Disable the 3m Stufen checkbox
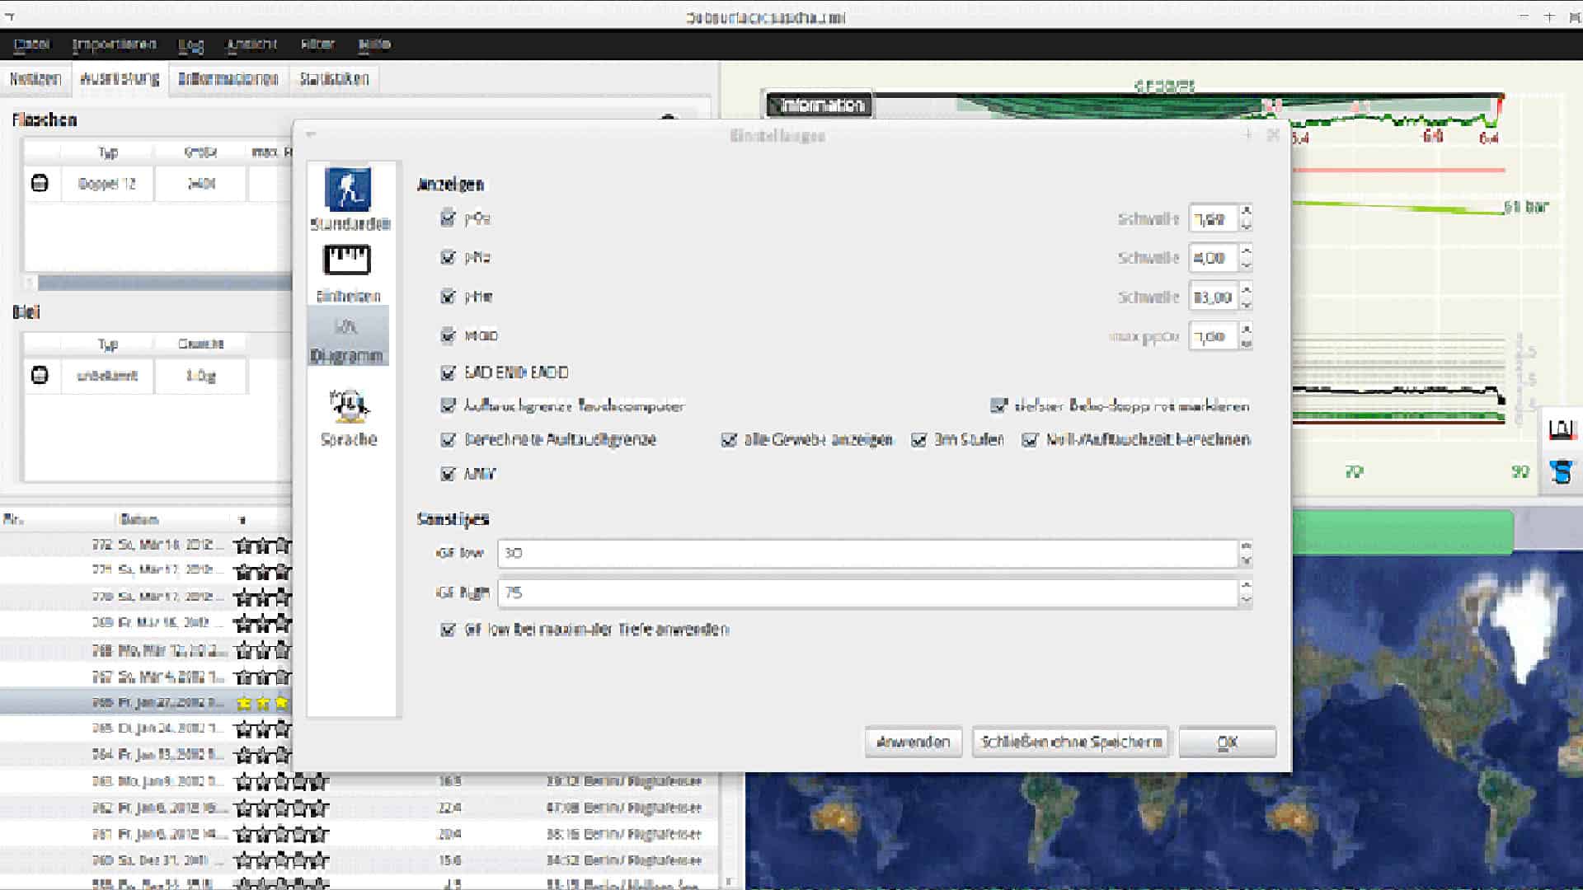Screen dimensions: 1583x890 [918, 440]
